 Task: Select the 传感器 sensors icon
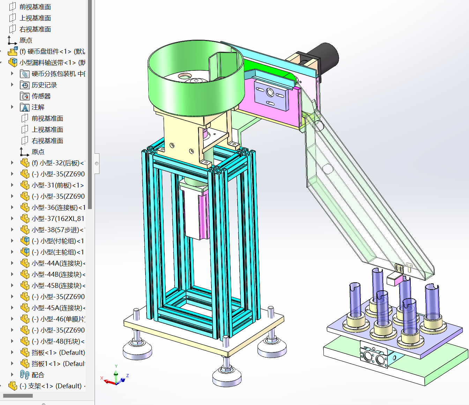(x=25, y=96)
